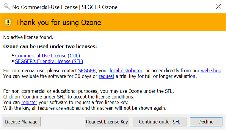Click the "request" trial key link

(x=106, y=76)
